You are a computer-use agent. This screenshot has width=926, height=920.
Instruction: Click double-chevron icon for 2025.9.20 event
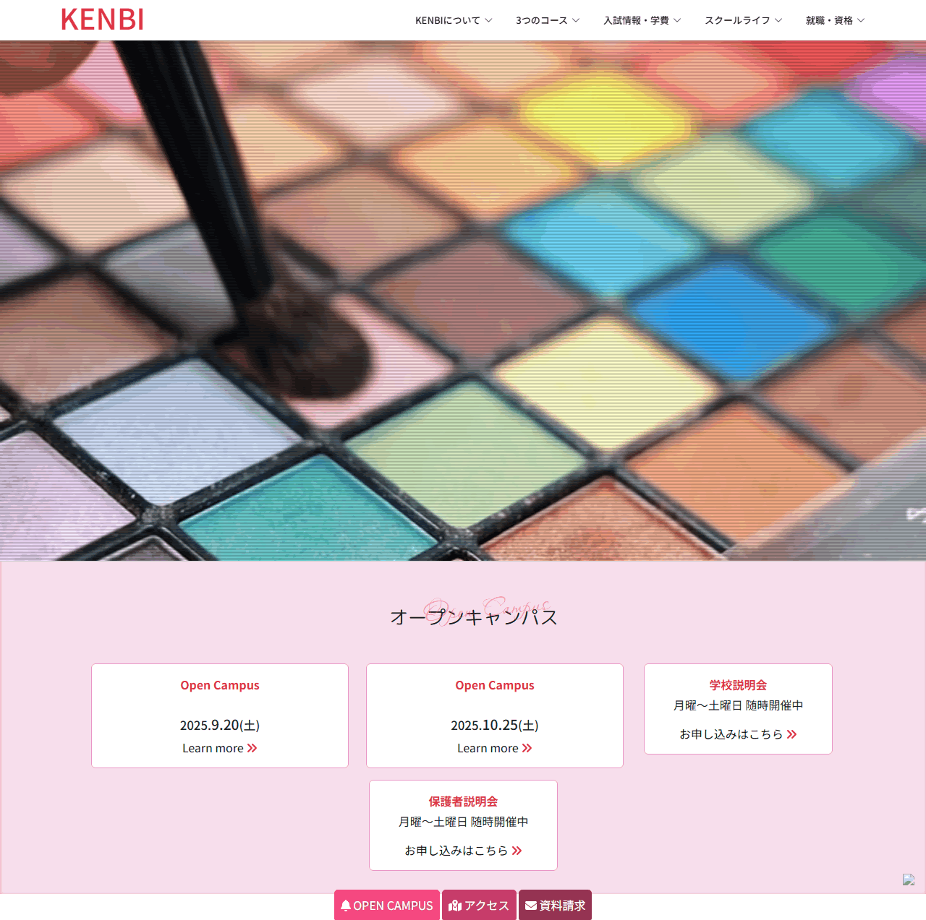tap(252, 748)
